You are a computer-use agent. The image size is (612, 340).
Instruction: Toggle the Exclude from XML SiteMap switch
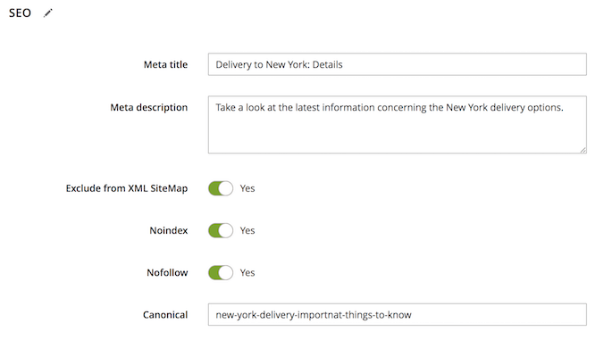point(221,188)
